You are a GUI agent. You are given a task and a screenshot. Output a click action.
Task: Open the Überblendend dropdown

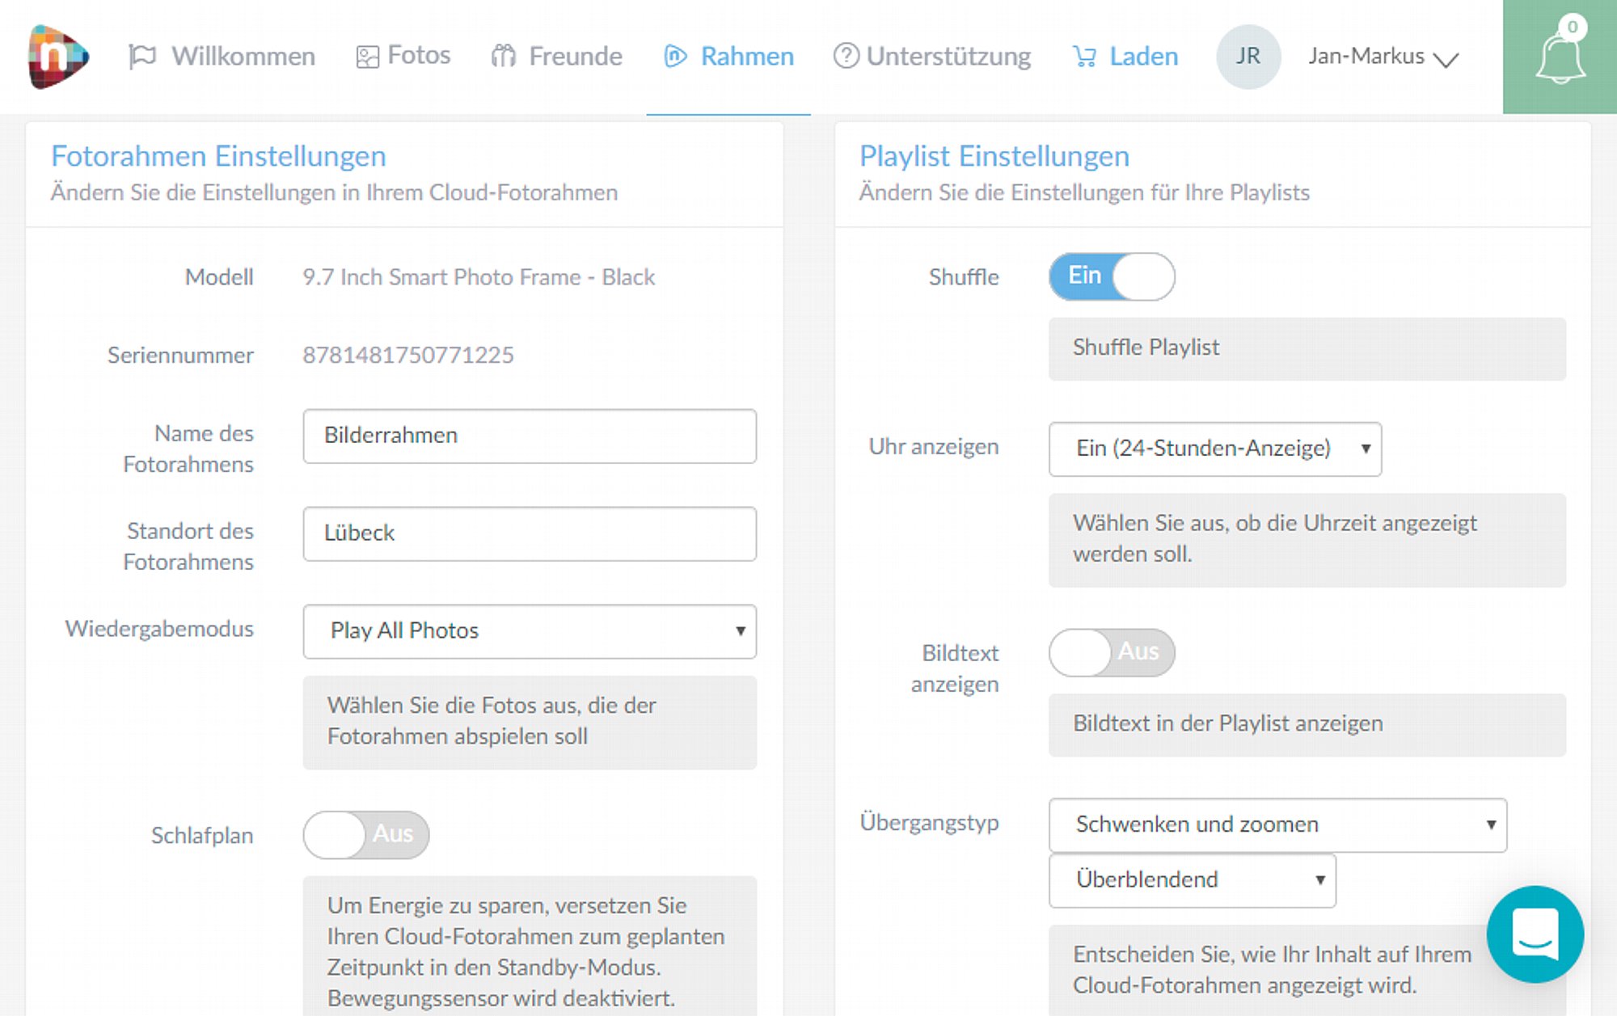(x=1192, y=880)
